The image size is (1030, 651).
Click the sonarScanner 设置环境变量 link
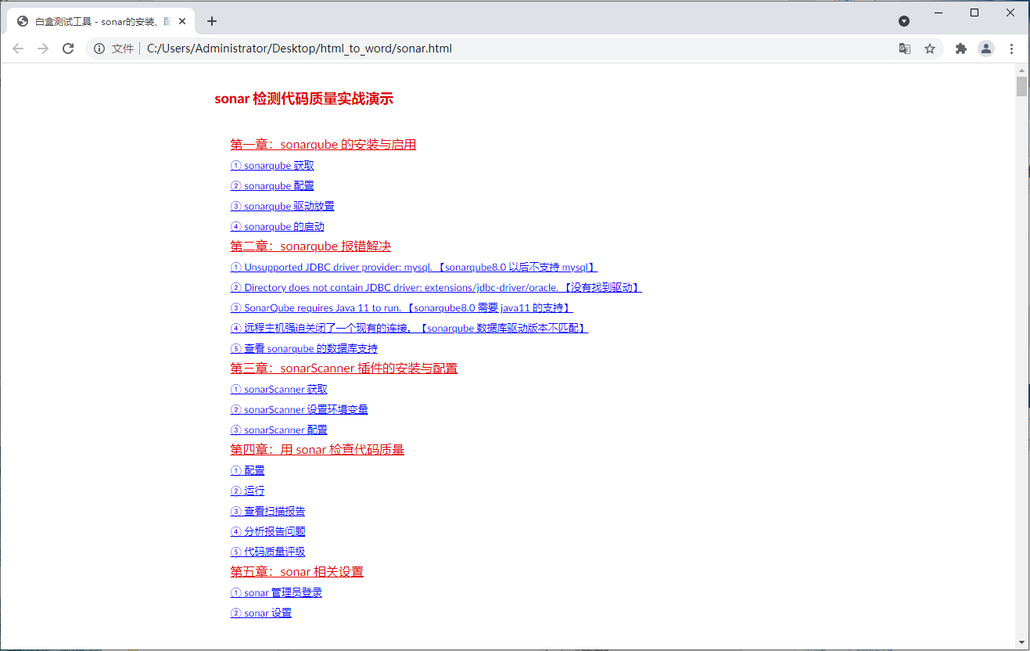[x=299, y=409]
